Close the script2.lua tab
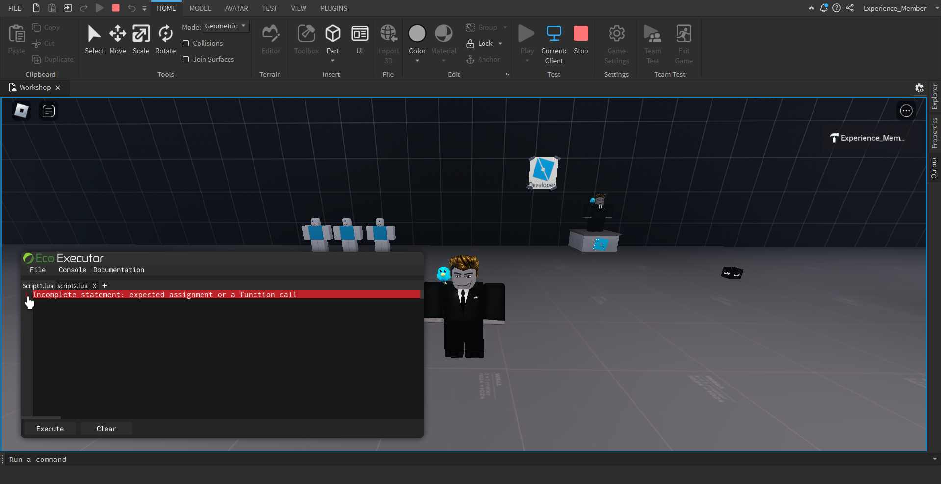Image resolution: width=941 pixels, height=484 pixels. point(94,286)
